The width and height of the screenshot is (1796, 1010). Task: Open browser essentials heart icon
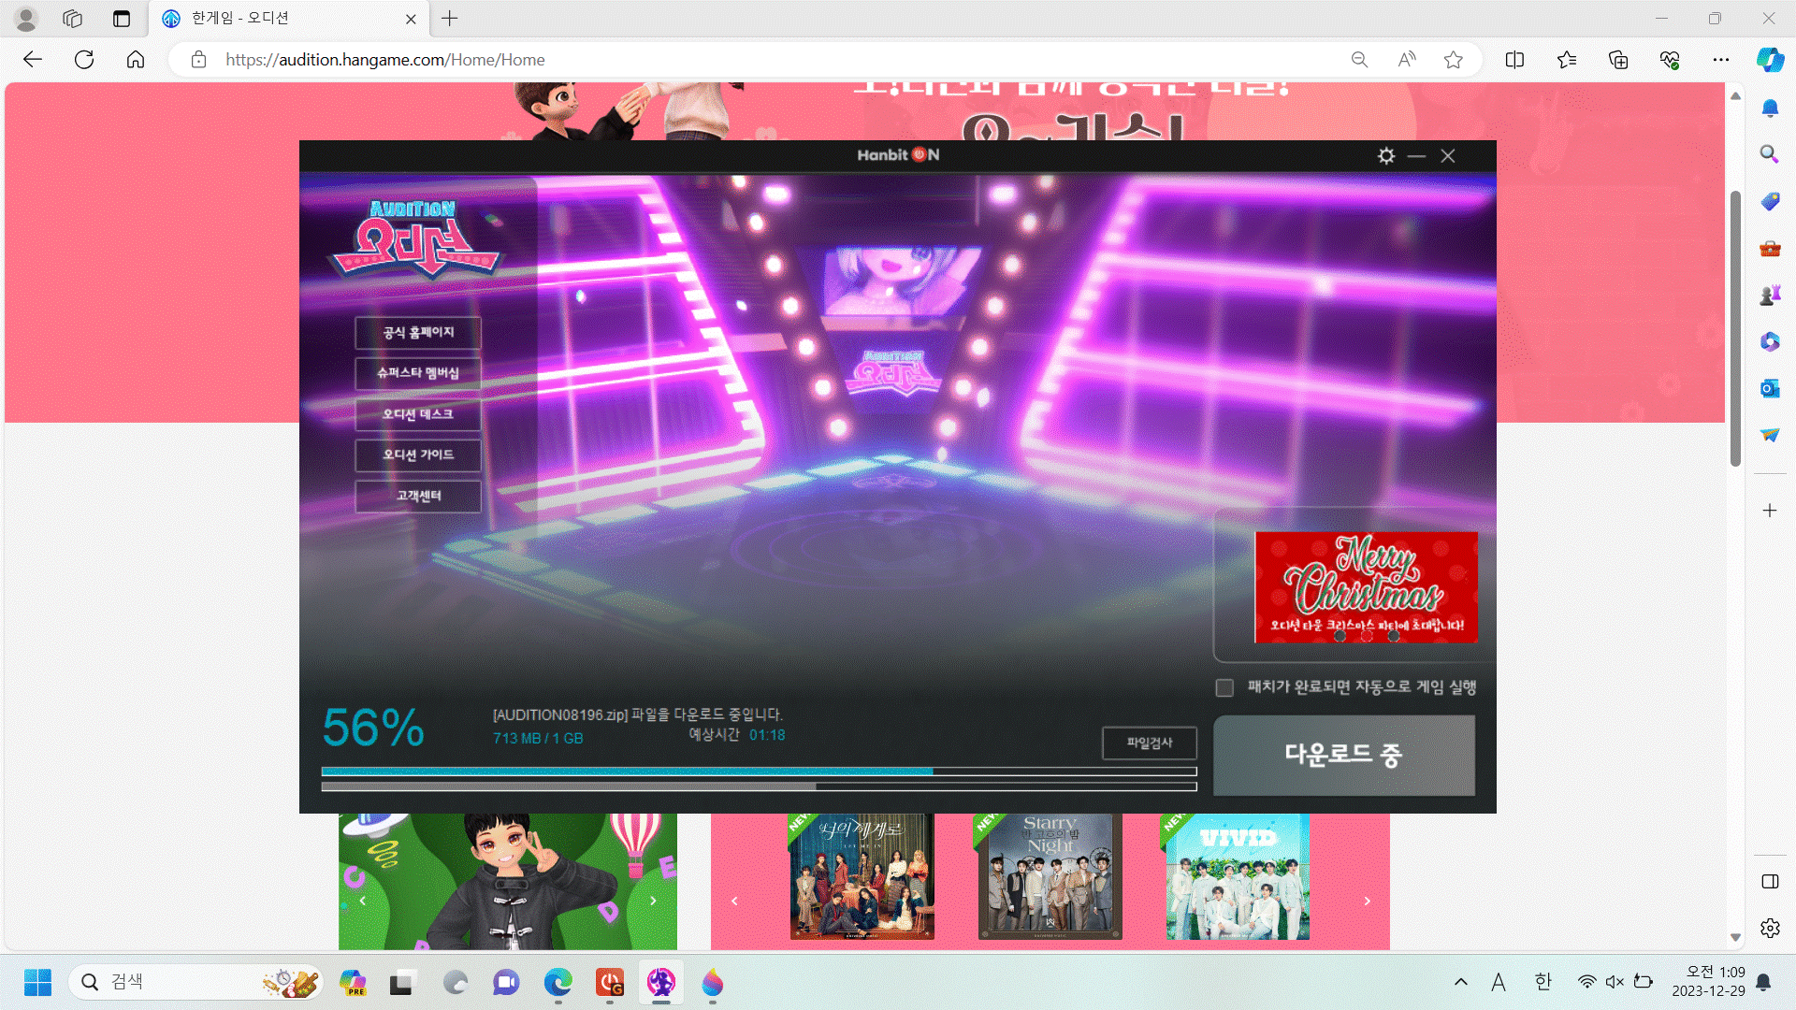point(1670,60)
